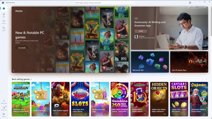
Task: Show next best selling games with right arrow
Action: coord(206,79)
